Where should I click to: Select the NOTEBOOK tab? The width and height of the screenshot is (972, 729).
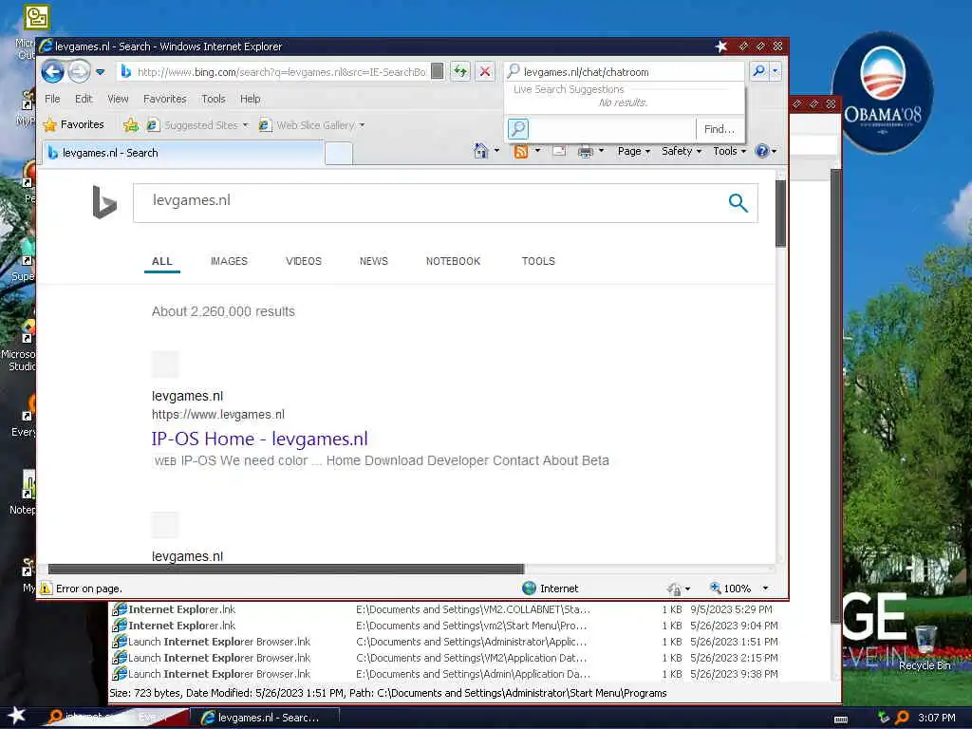coord(453,261)
